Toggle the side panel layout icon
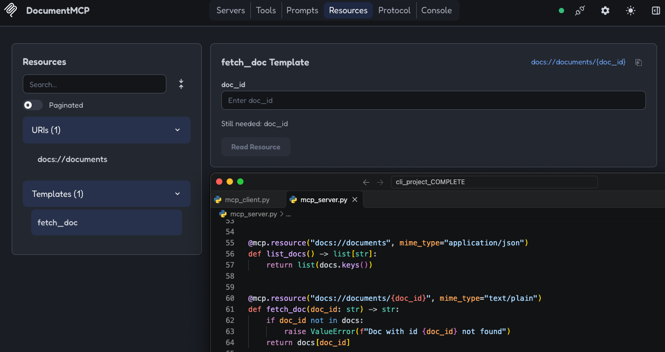Viewport: 665px width, 352px height. coord(655,11)
